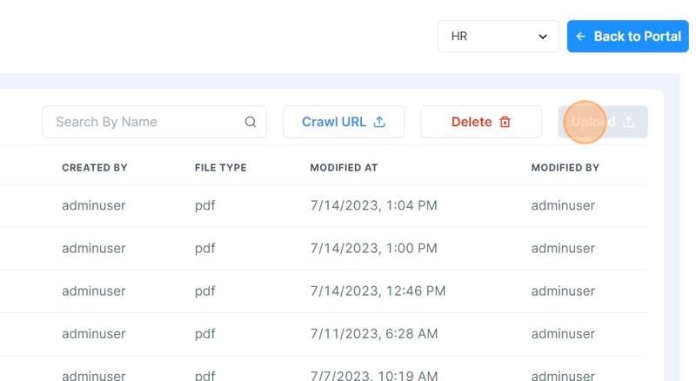Open the HR dropdown
Screen dimensions: 696x381
click(x=498, y=37)
